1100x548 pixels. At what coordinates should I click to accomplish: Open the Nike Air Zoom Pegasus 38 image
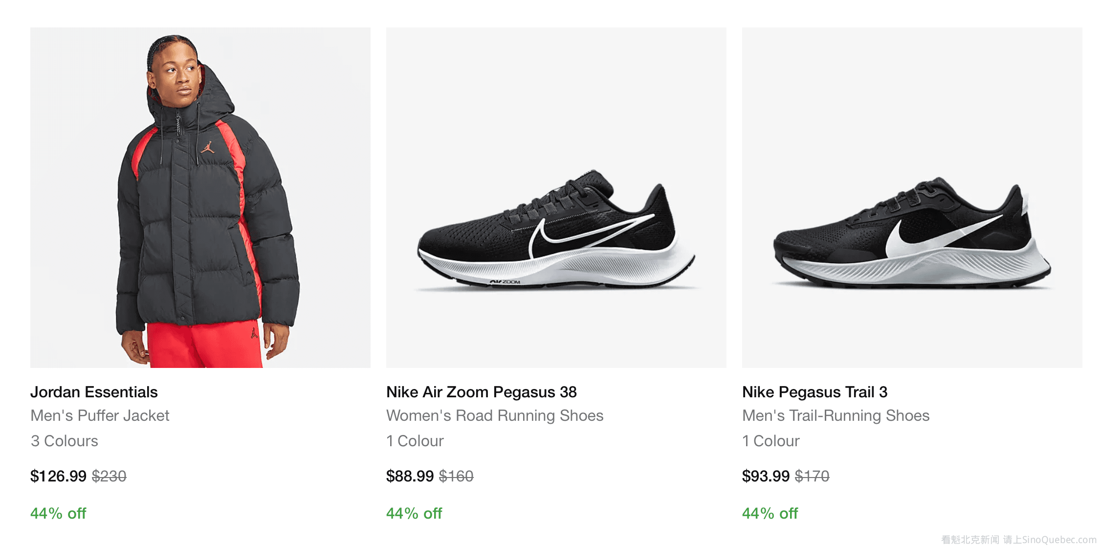click(x=556, y=198)
